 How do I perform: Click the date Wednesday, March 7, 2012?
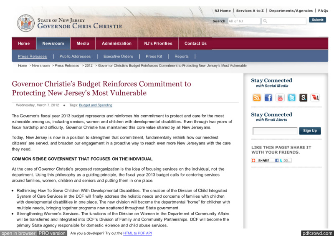click(x=38, y=105)
